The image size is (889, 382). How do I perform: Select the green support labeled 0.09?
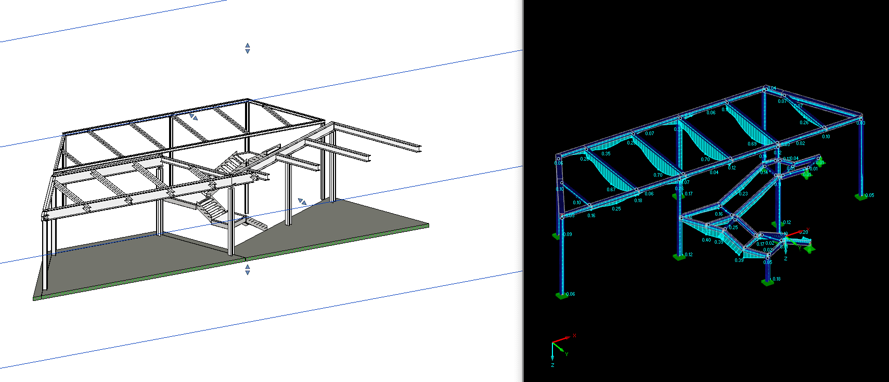556,236
